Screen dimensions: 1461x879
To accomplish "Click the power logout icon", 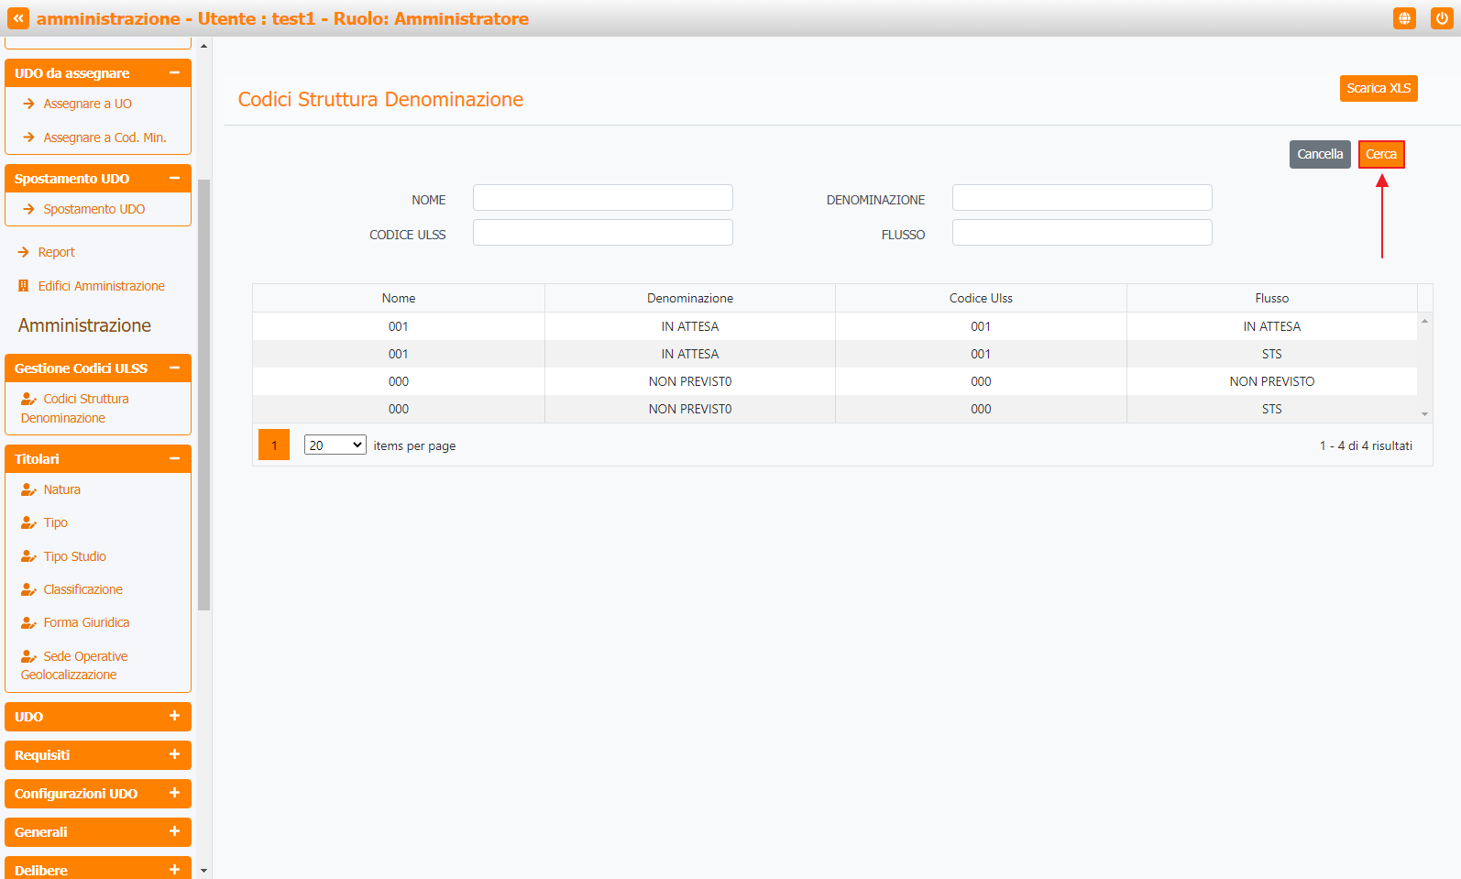I will [1442, 18].
